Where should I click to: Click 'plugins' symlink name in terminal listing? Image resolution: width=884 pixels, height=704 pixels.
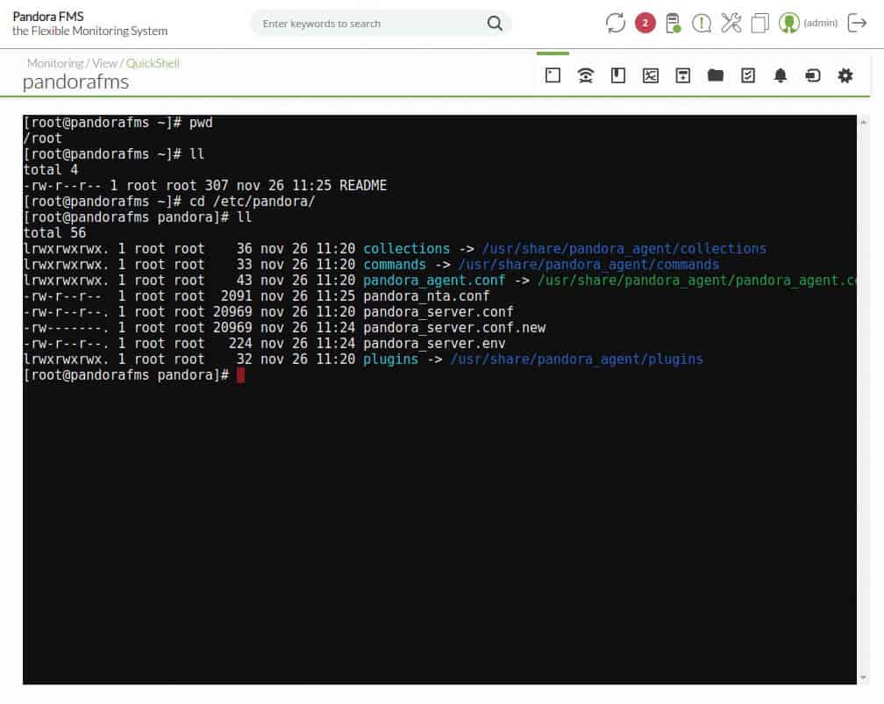391,359
